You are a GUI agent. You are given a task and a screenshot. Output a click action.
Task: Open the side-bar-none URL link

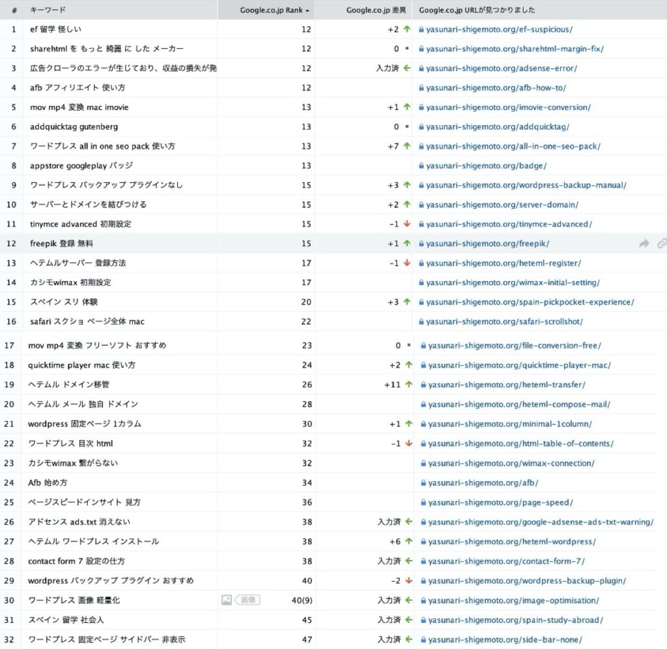(505, 640)
